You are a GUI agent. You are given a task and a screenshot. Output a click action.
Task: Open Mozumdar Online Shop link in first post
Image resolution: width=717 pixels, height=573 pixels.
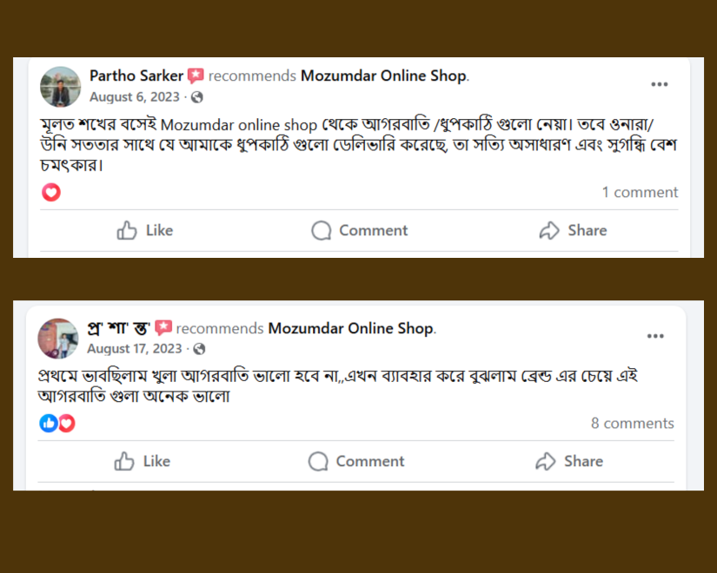pyautogui.click(x=383, y=76)
